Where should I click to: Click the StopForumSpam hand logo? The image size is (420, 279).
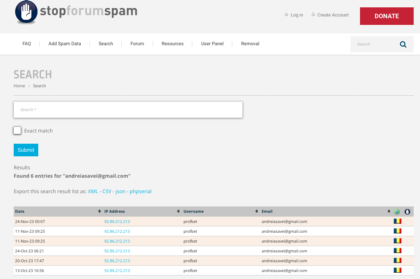(x=27, y=12)
